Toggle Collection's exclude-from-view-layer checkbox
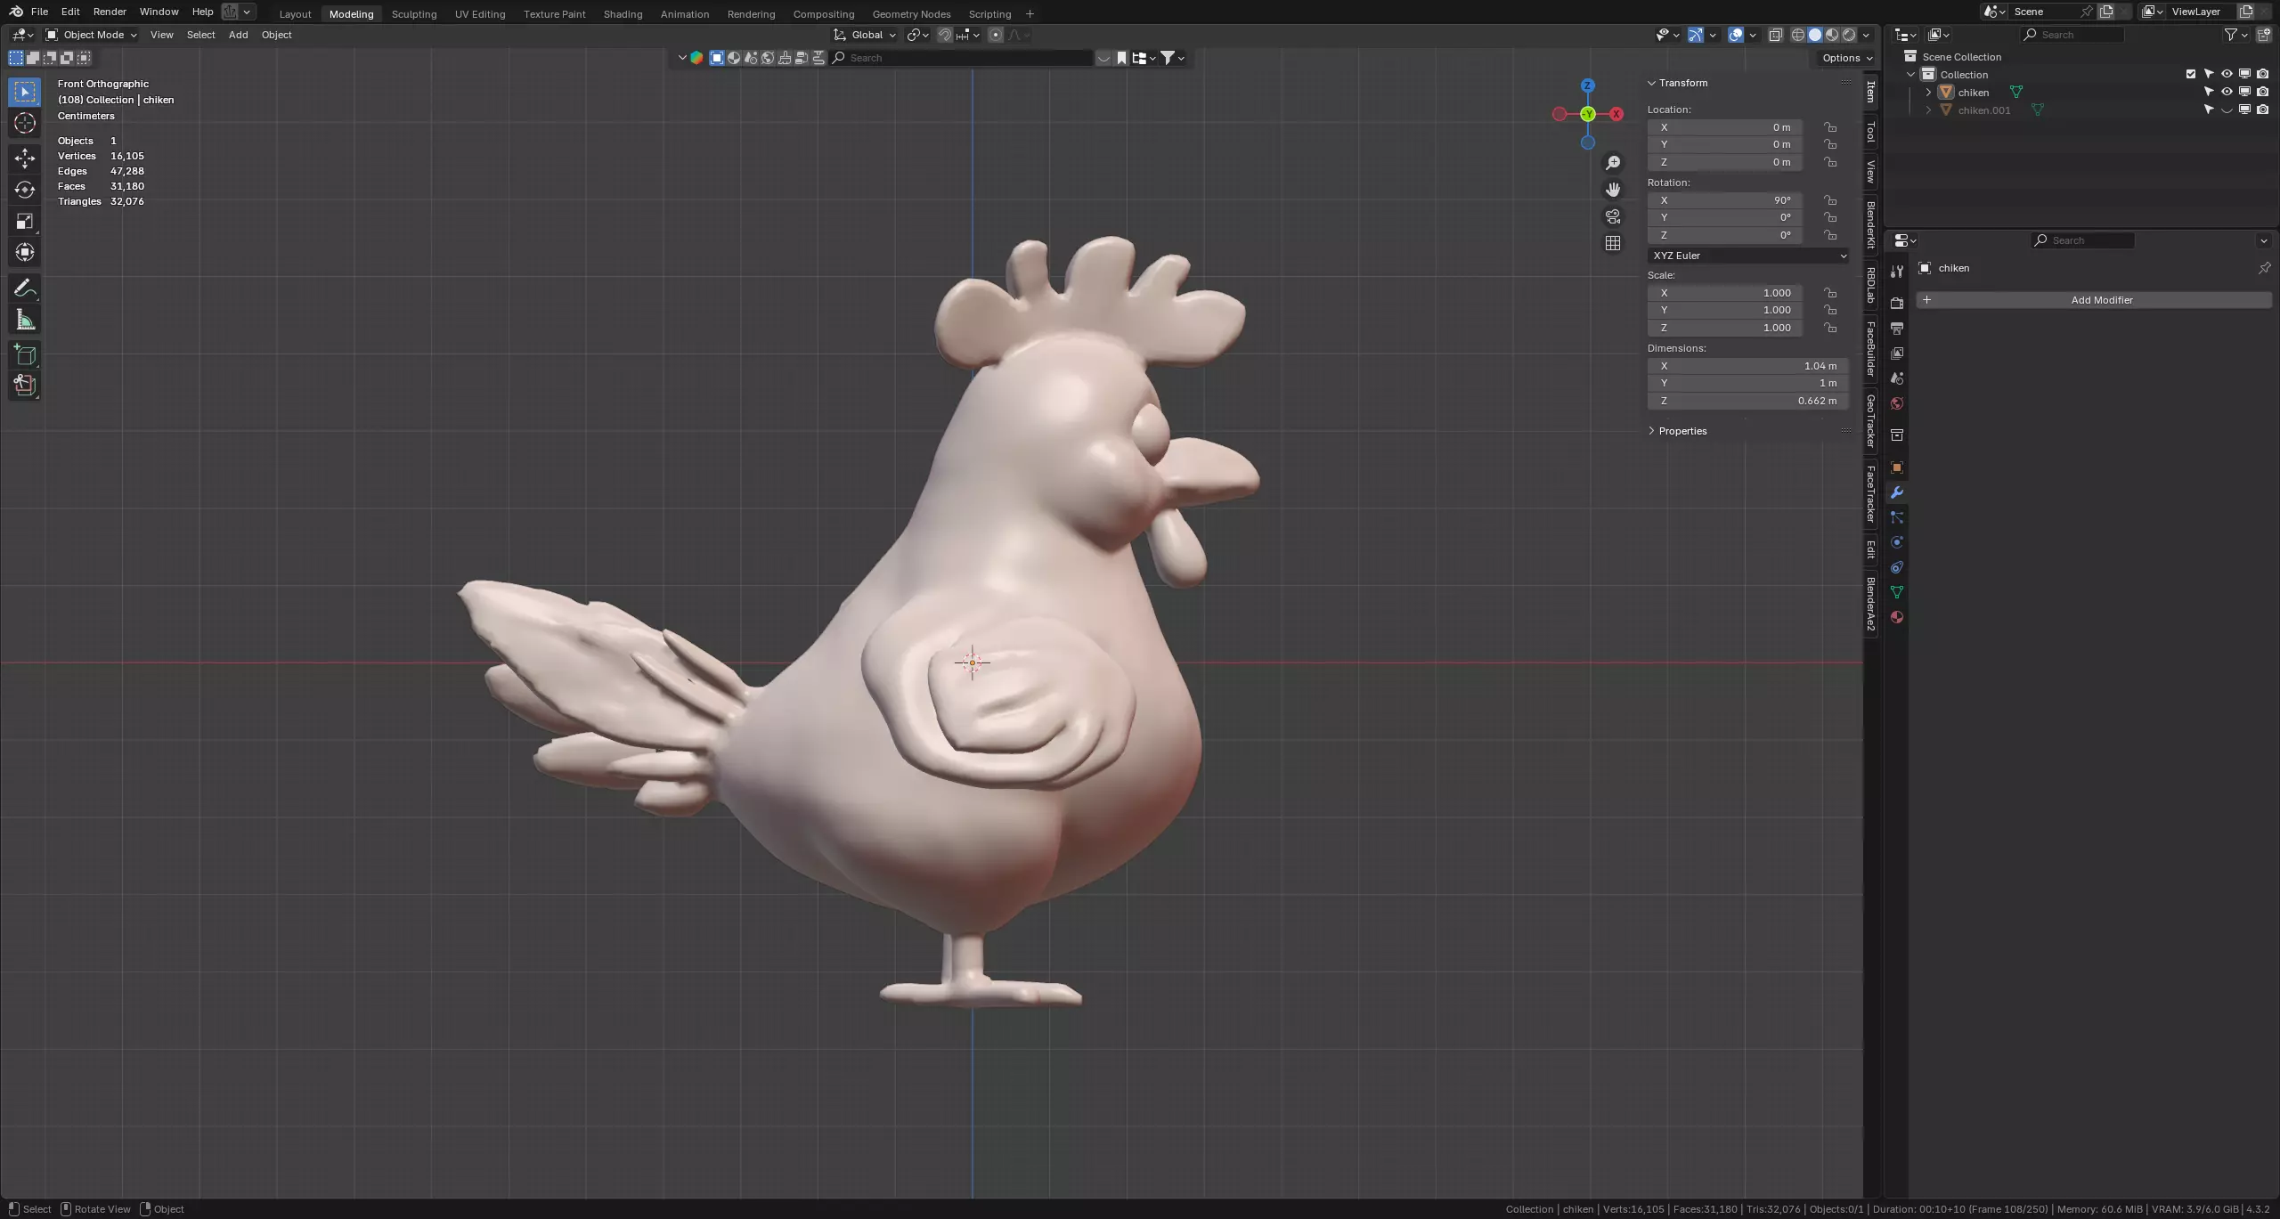 click(2191, 74)
